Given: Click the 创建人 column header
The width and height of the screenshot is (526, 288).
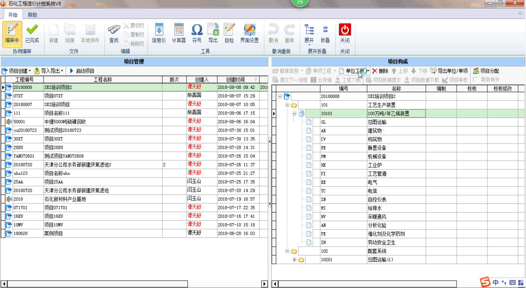Looking at the screenshot, I should tap(202, 79).
